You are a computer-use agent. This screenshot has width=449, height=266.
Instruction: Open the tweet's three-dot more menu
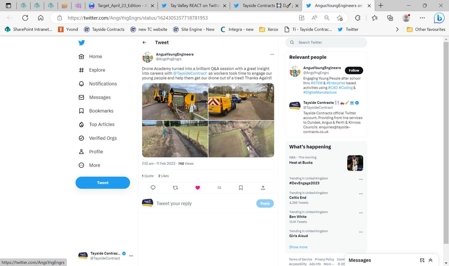(x=272, y=54)
